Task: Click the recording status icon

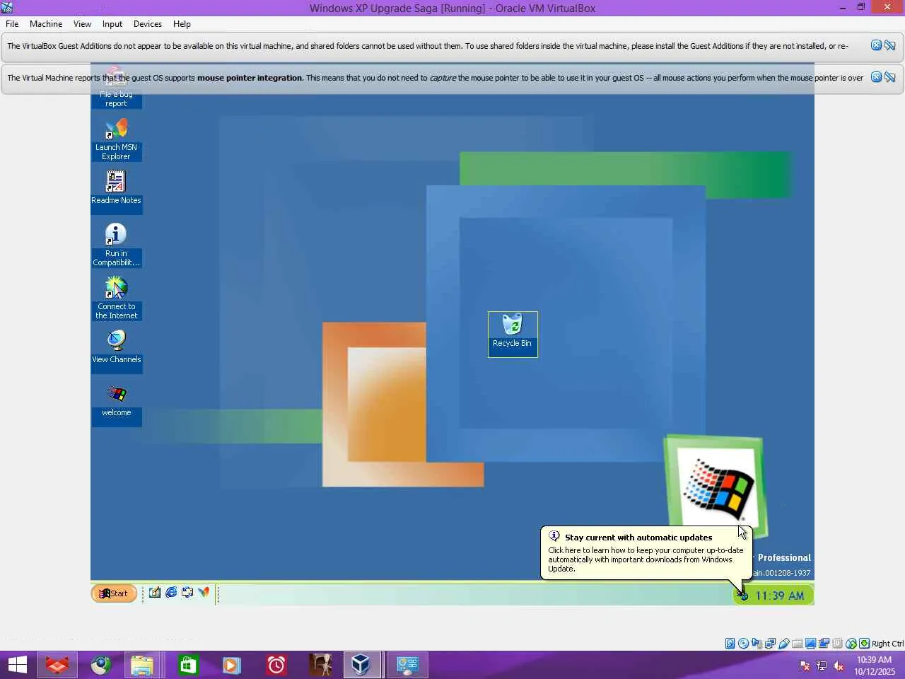Action: click(824, 644)
